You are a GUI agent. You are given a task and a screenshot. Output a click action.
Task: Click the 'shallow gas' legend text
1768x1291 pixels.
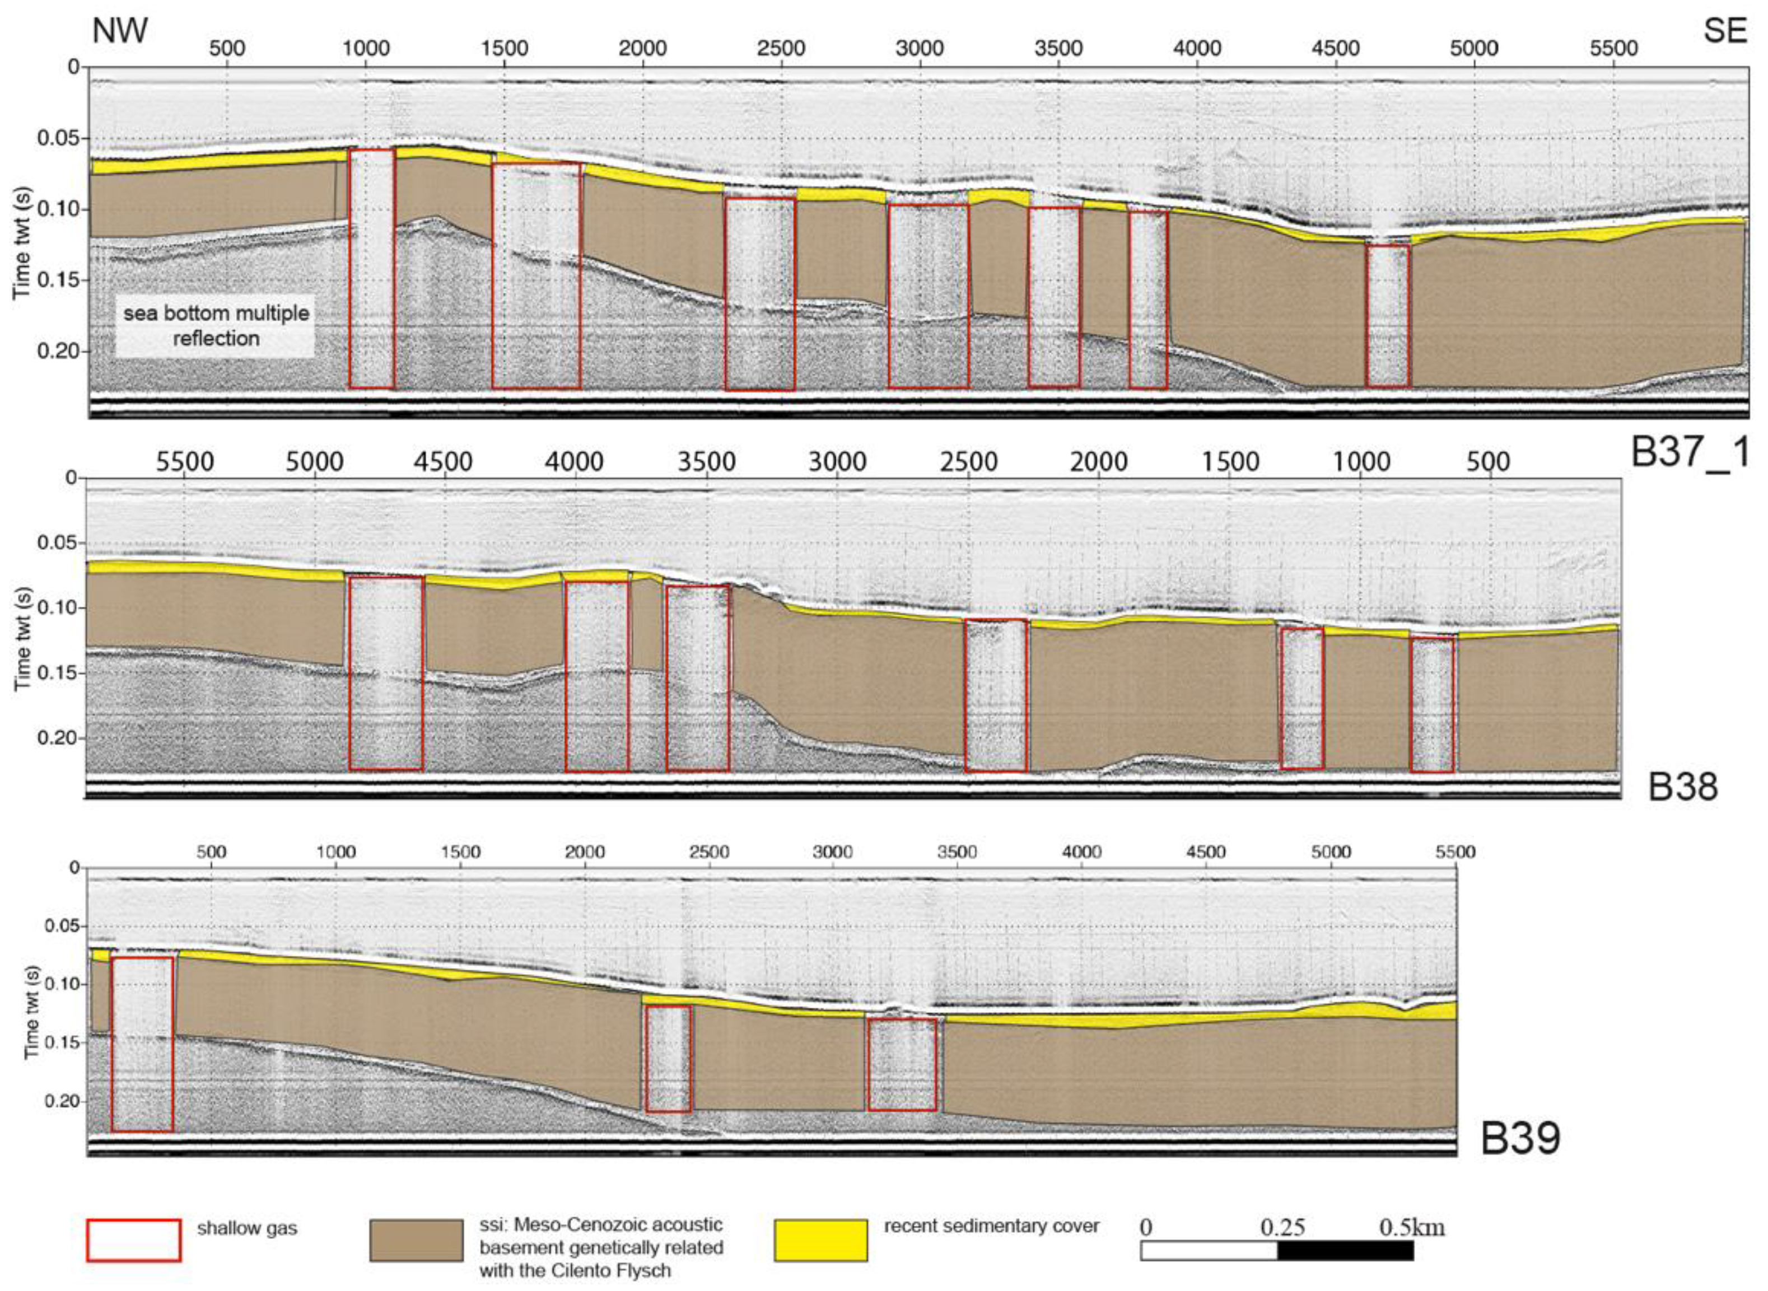[x=247, y=1228]
